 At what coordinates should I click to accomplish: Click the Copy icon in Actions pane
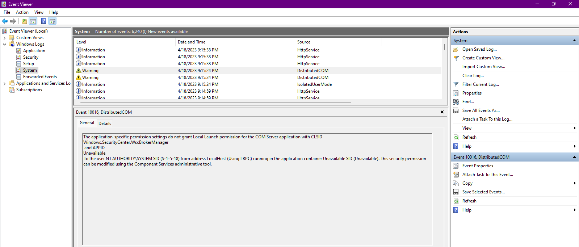coord(456,183)
